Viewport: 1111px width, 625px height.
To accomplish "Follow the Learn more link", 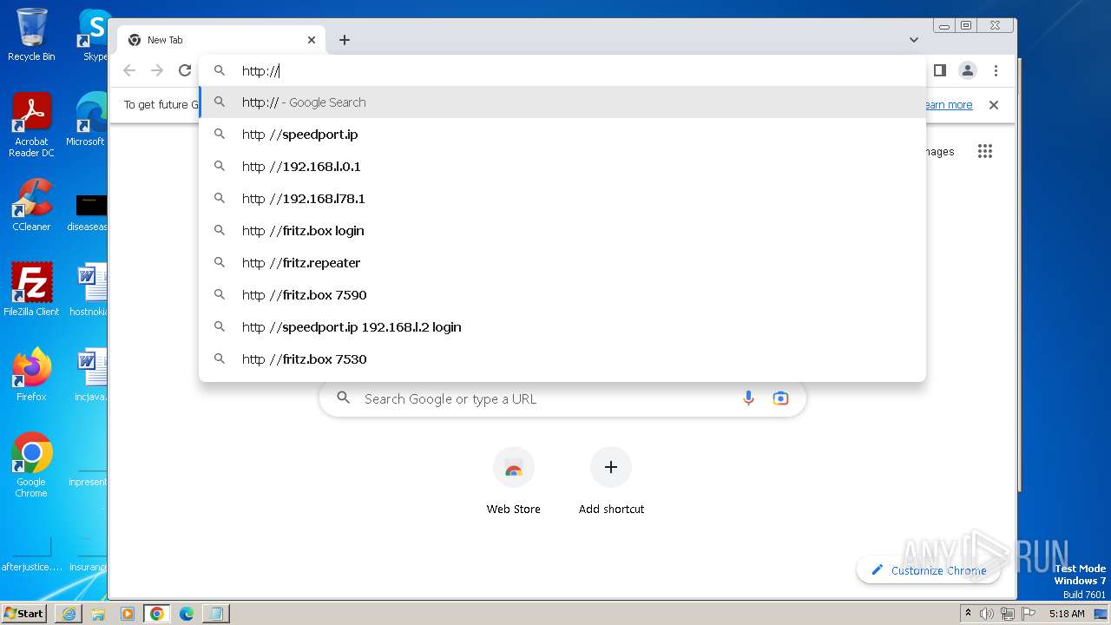I will (947, 105).
